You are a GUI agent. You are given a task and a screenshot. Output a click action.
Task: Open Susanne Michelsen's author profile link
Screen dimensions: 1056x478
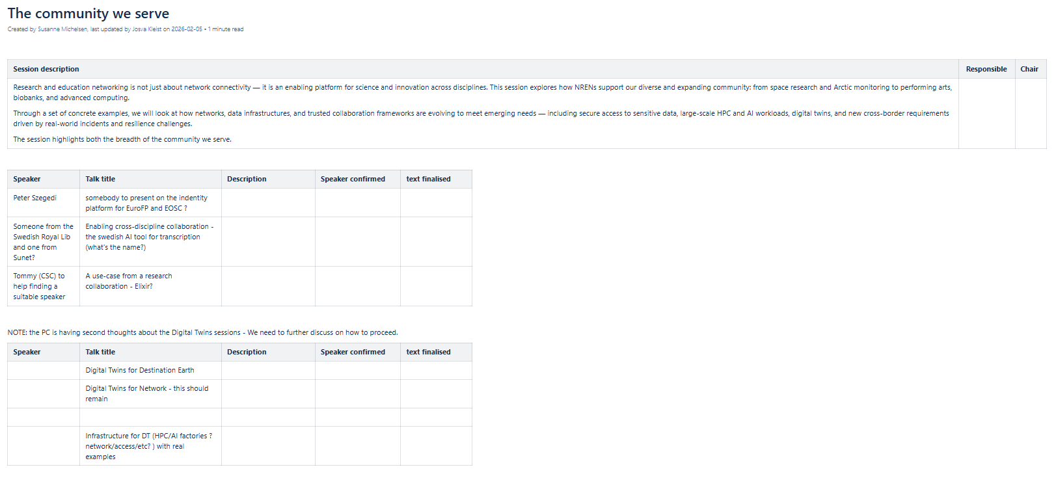pyautogui.click(x=62, y=29)
